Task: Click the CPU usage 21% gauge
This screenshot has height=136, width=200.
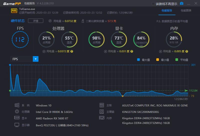Action: click(46, 40)
